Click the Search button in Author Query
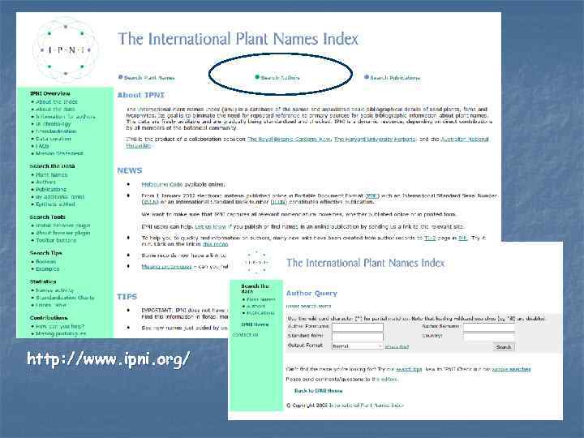Viewport: 584px width, 438px height. (504, 347)
